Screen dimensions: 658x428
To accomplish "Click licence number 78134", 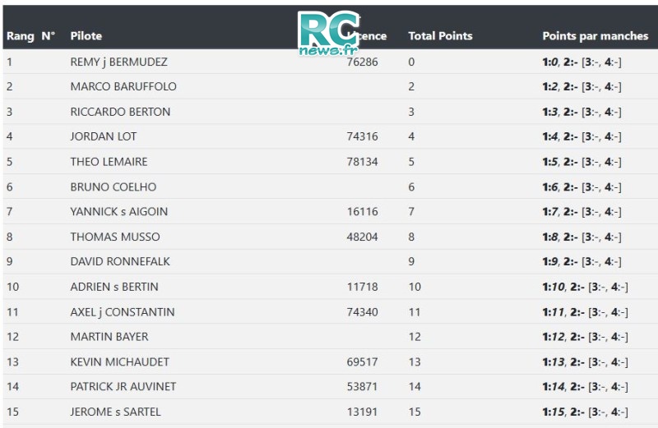I will (362, 161).
